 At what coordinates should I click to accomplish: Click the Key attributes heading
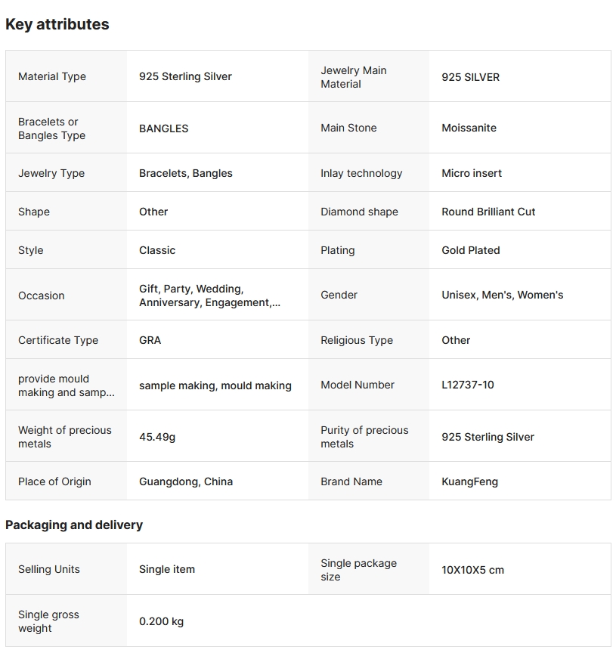click(x=57, y=24)
